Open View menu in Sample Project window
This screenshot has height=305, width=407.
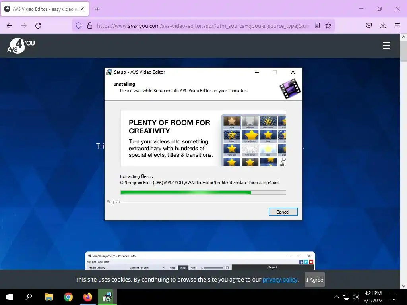pyautogui.click(x=100, y=262)
